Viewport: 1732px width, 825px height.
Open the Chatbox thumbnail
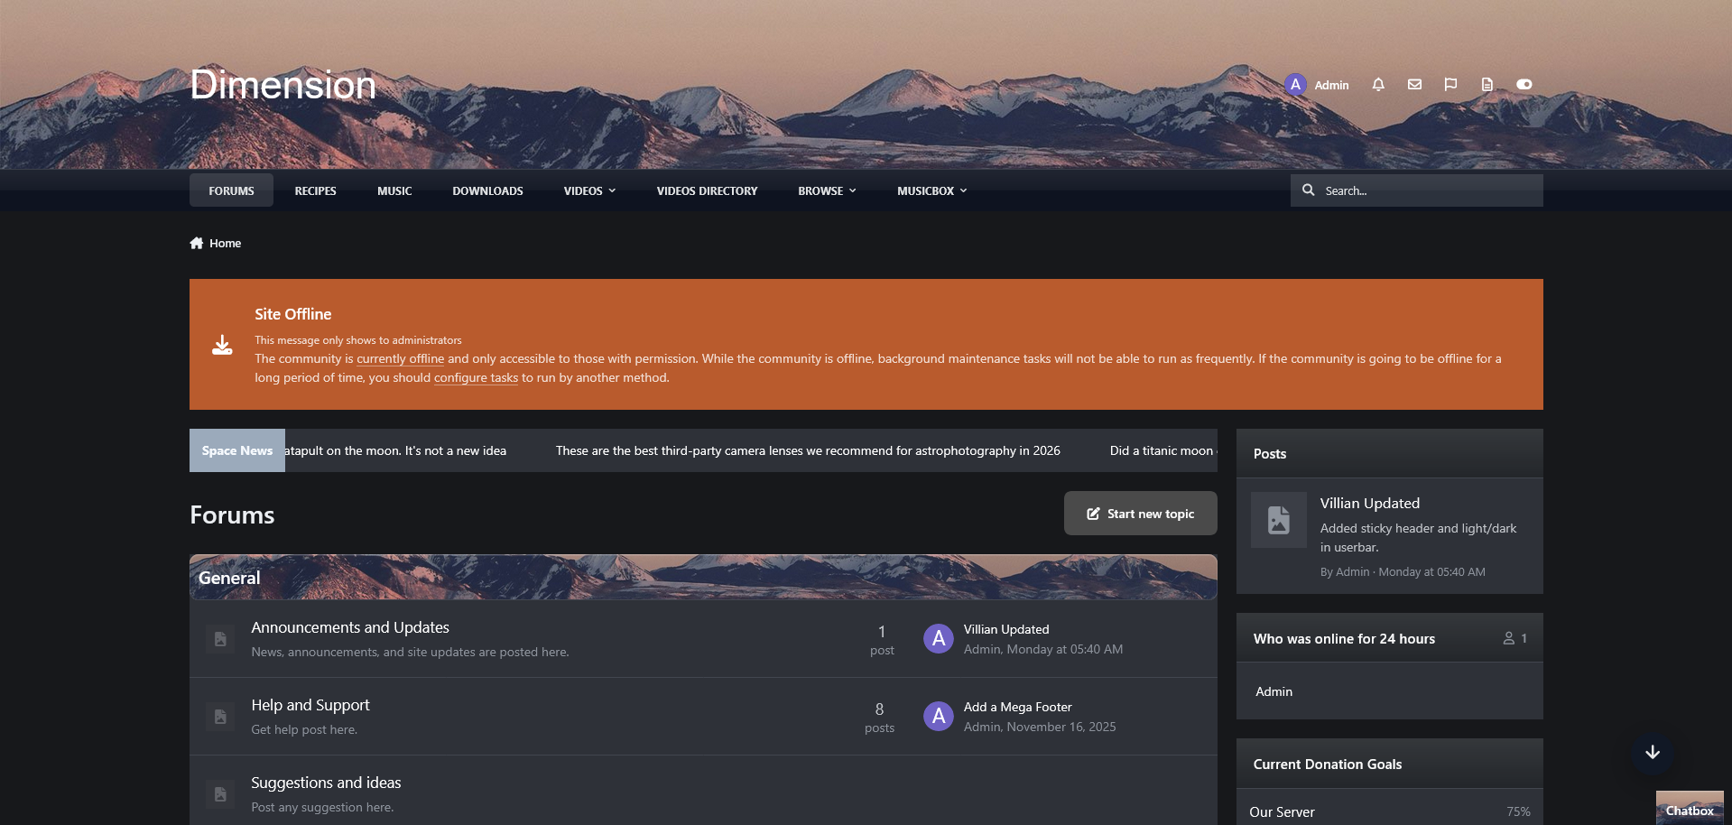pyautogui.click(x=1690, y=808)
